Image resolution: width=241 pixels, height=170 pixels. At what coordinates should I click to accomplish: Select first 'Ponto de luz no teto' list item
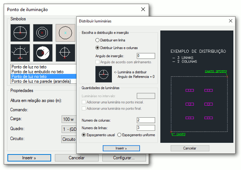pos(43,67)
